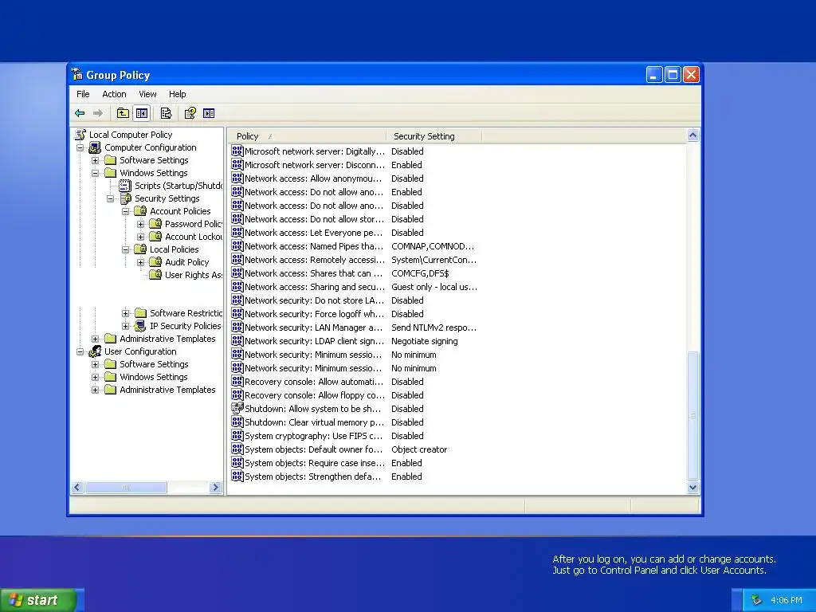Toggle Show/Hide Console Tree toolbar icon

(x=142, y=113)
